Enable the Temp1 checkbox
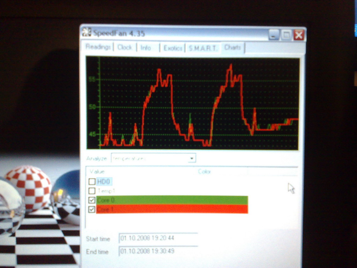The width and height of the screenshot is (357, 268). tap(92, 191)
